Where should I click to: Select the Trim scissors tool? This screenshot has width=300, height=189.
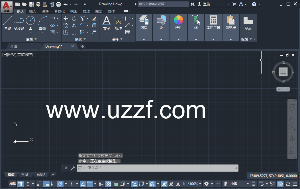click(82, 18)
